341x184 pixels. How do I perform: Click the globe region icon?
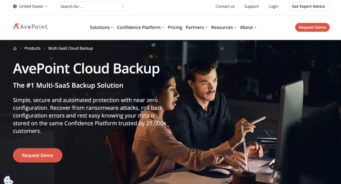(15, 6)
